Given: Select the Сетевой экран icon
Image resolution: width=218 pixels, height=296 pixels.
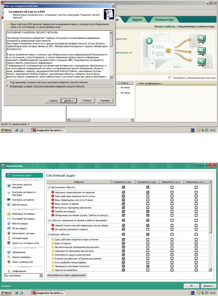Looking at the screenshot, I should (9, 238).
